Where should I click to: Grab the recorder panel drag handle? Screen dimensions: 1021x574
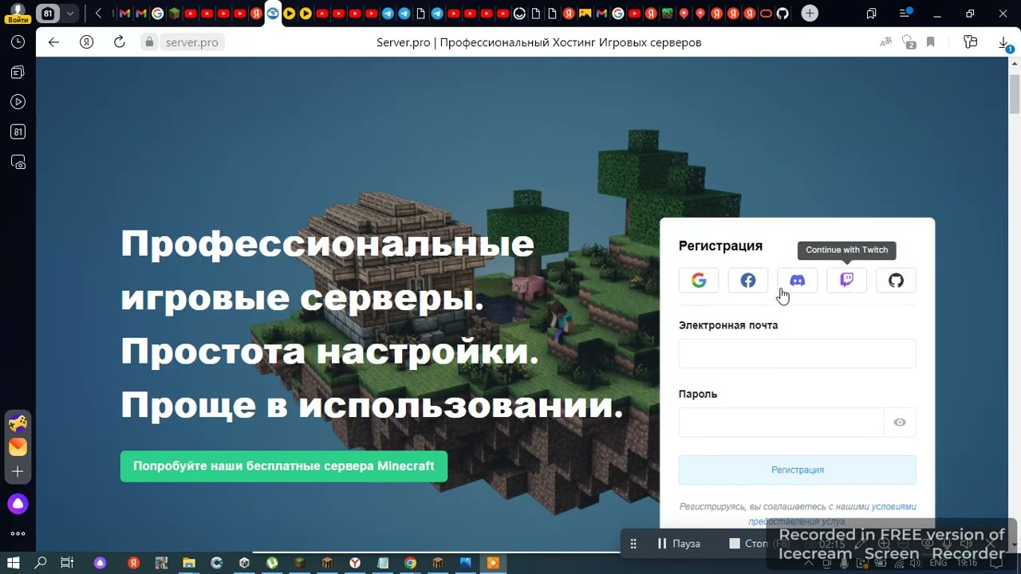point(633,544)
